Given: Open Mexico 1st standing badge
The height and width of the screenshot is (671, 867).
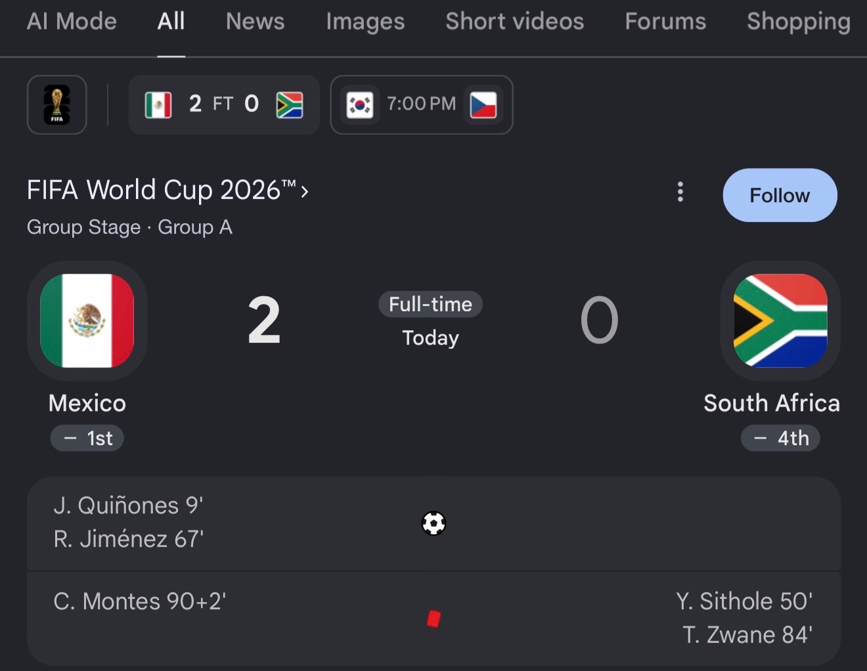Looking at the screenshot, I should [x=87, y=438].
